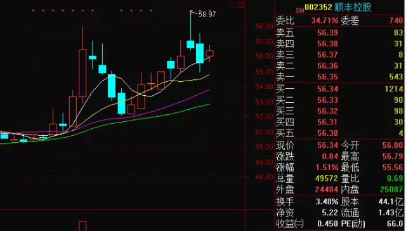Click the 最高 value 56.79

tap(393, 156)
